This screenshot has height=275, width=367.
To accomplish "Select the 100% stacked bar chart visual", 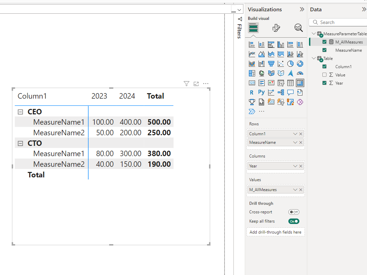I will click(x=290, y=45).
